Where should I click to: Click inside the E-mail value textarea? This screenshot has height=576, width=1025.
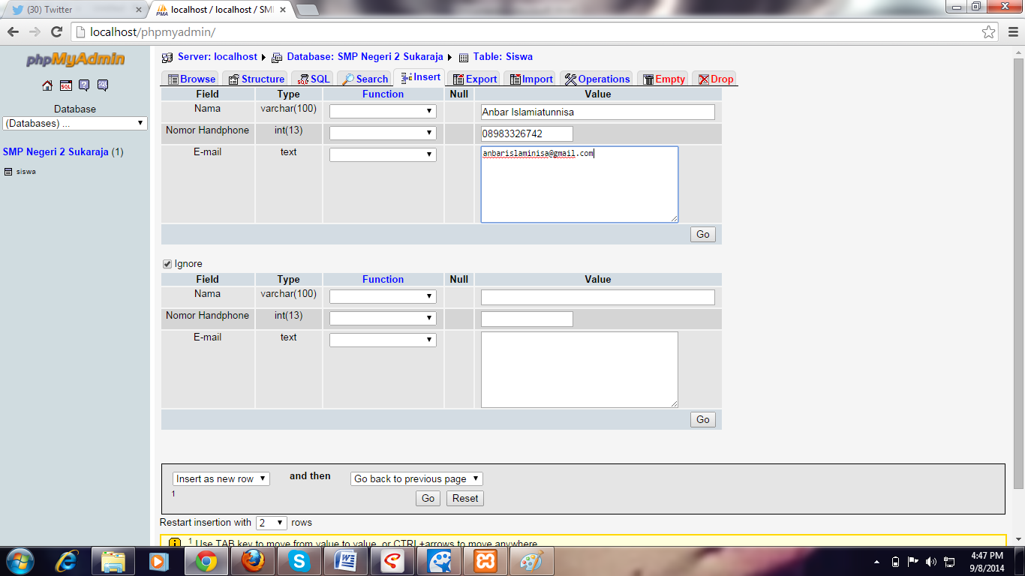(x=579, y=184)
